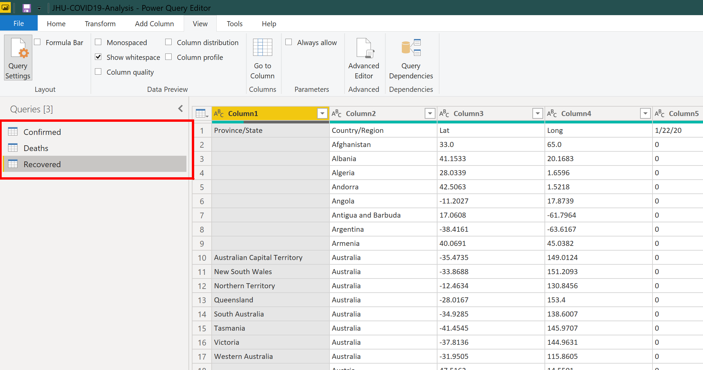Collapse the Queries pane chevron
This screenshot has height=370, width=703.
coord(181,109)
